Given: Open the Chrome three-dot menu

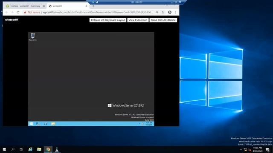Looking at the screenshot, I should point(175,12).
